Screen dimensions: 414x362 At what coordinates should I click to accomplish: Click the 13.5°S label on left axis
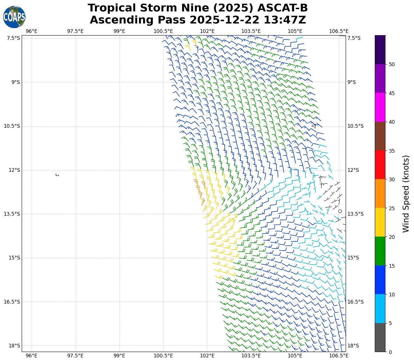coord(12,214)
